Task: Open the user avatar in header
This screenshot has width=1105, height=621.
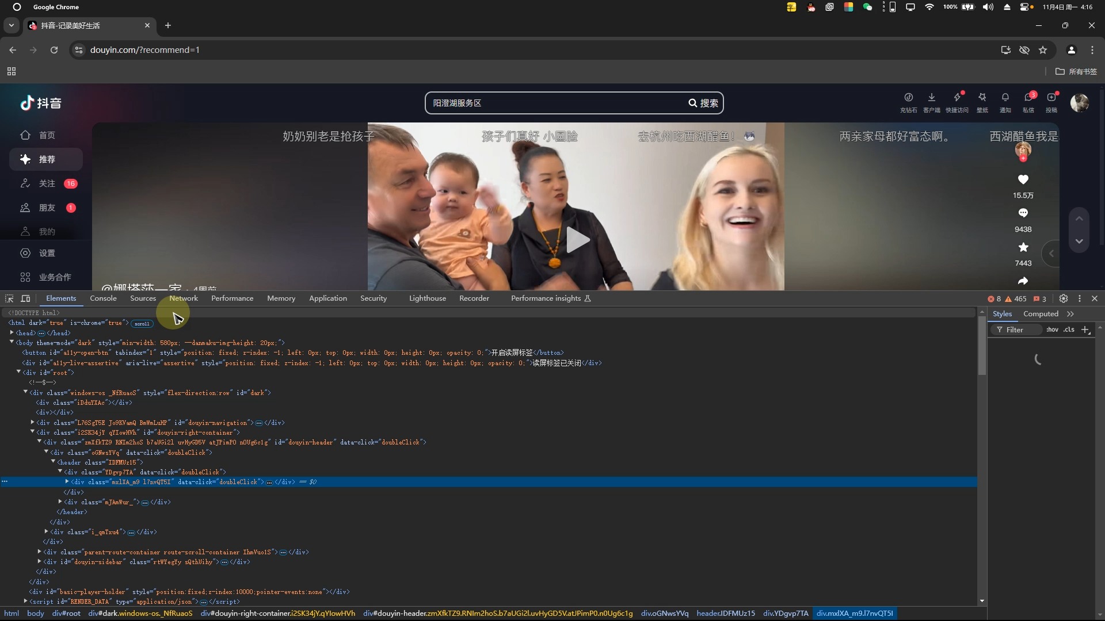Action: 1080,103
